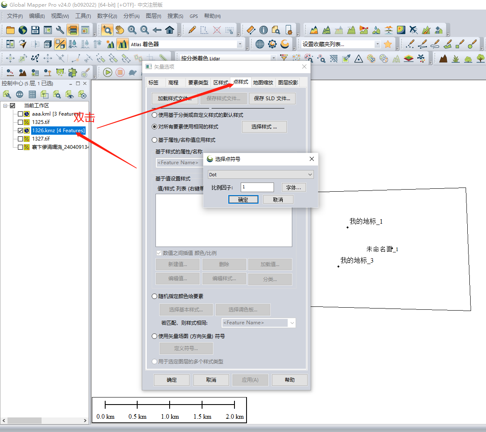Switch to the 高程 tab
This screenshot has width=486, height=432.
point(173,82)
